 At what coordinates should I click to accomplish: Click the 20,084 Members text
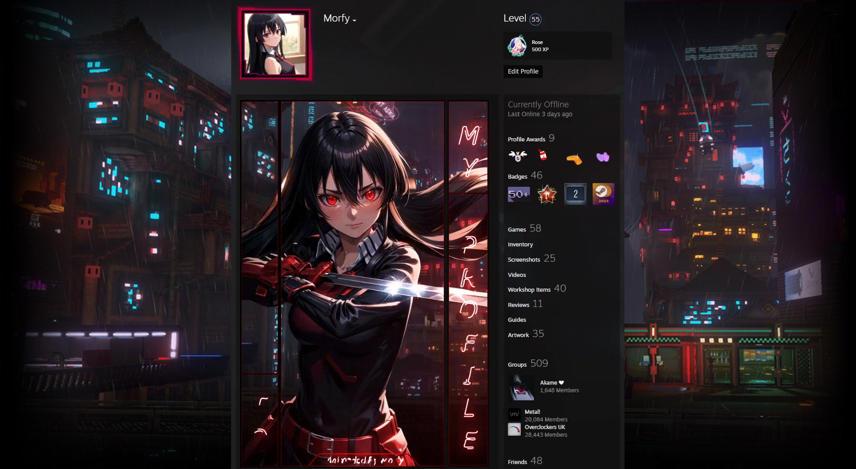tap(546, 420)
